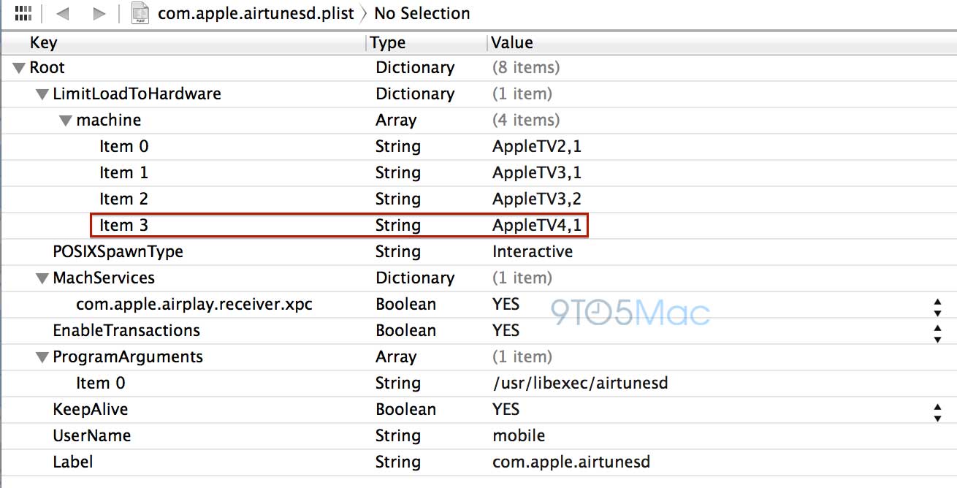
Task: Go back with the left arrow
Action: [62, 13]
